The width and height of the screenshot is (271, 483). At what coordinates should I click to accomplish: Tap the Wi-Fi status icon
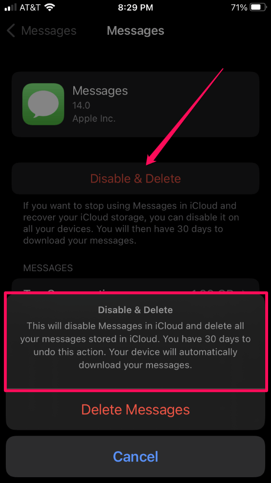pyautogui.click(x=49, y=8)
